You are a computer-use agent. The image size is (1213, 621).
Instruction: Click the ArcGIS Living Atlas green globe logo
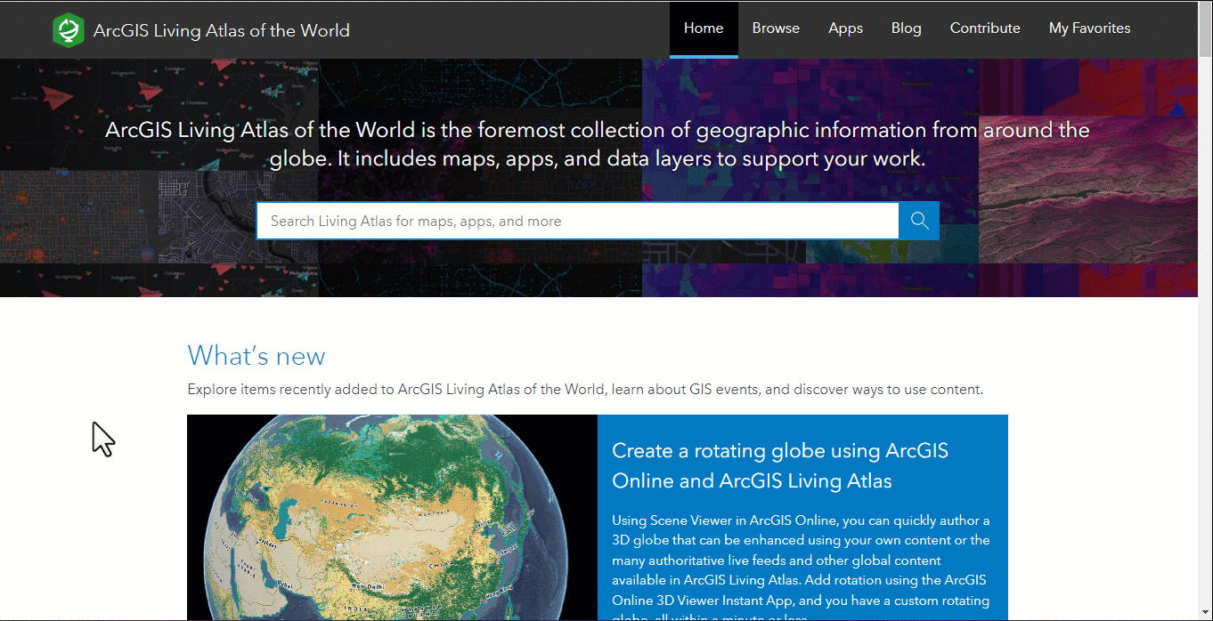[69, 28]
